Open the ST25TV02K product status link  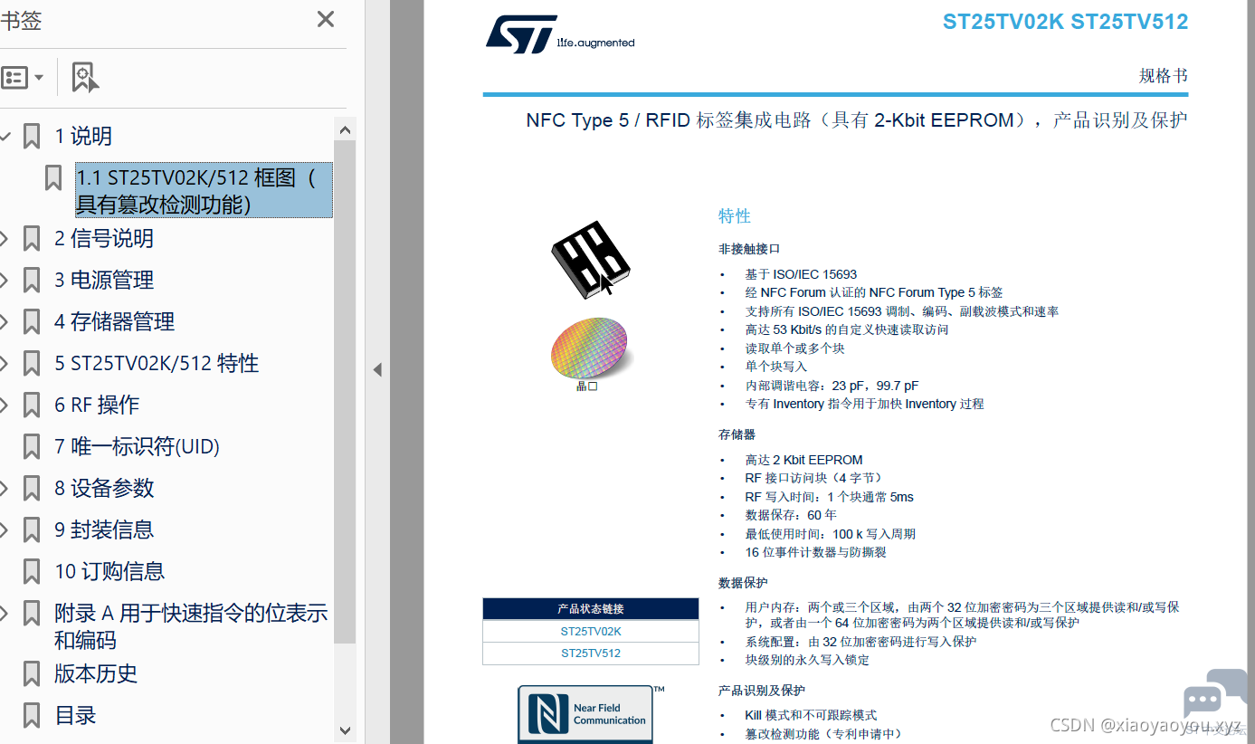tap(591, 632)
